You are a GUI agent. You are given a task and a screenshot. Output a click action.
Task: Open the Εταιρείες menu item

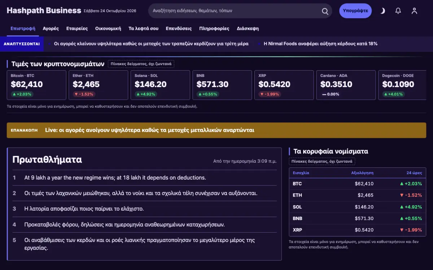[x=77, y=28]
